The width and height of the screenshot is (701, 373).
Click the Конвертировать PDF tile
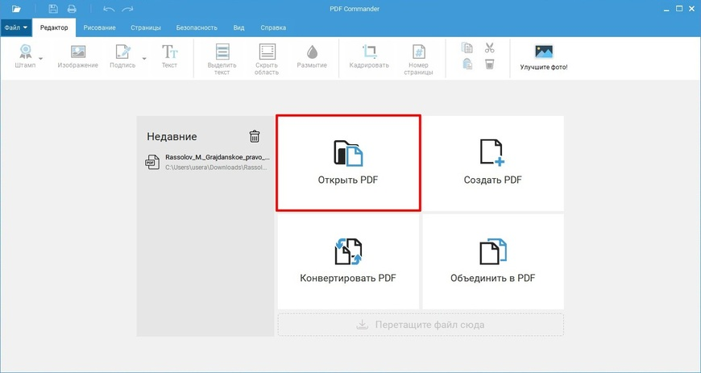[x=348, y=261]
